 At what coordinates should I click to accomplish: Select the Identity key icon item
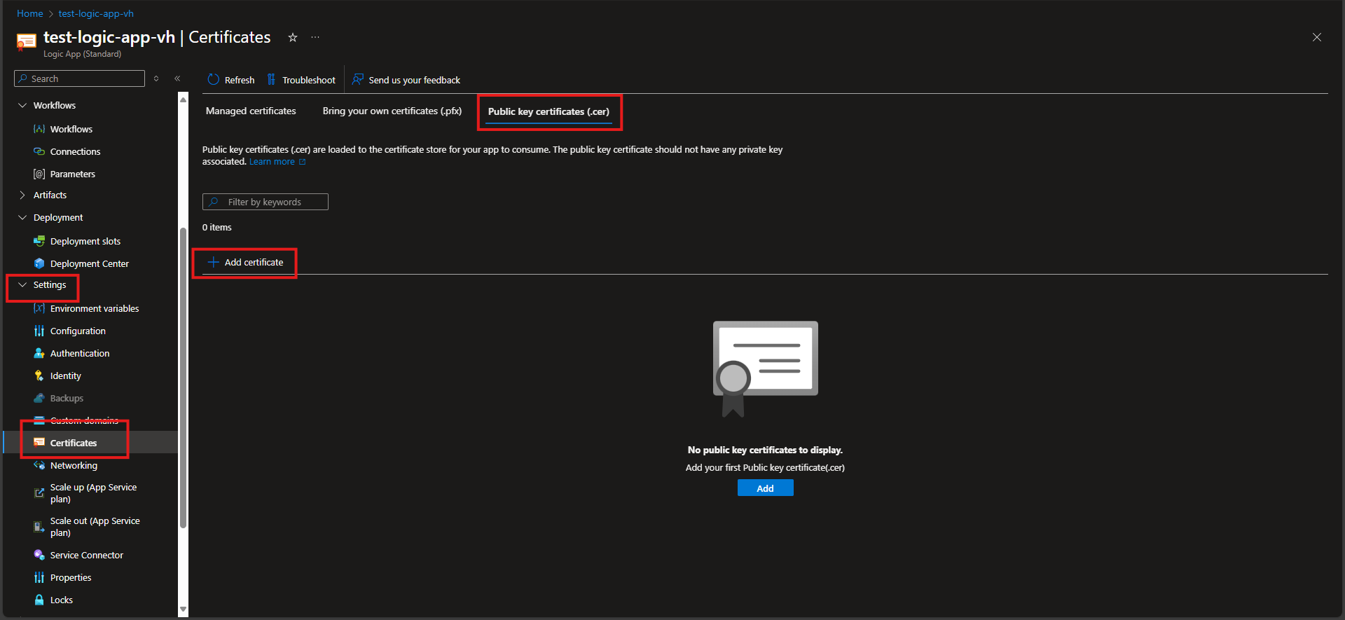pos(39,376)
